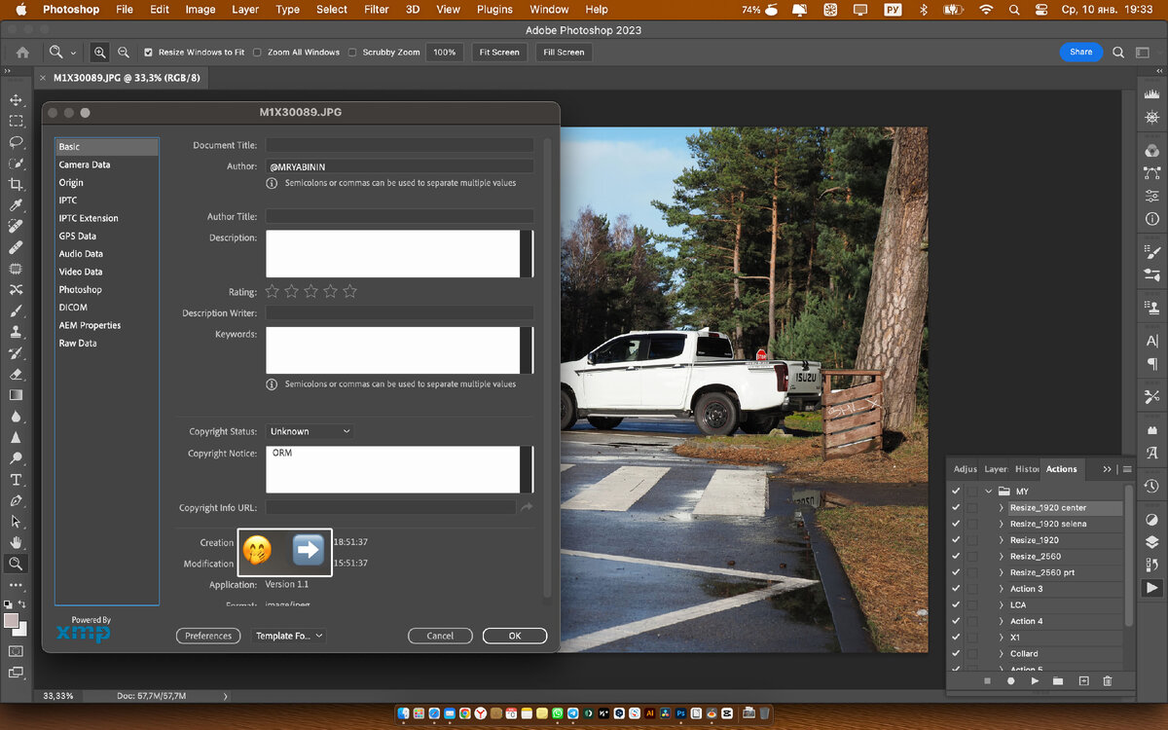Select the Brush tool
The image size is (1168, 730).
[16, 311]
